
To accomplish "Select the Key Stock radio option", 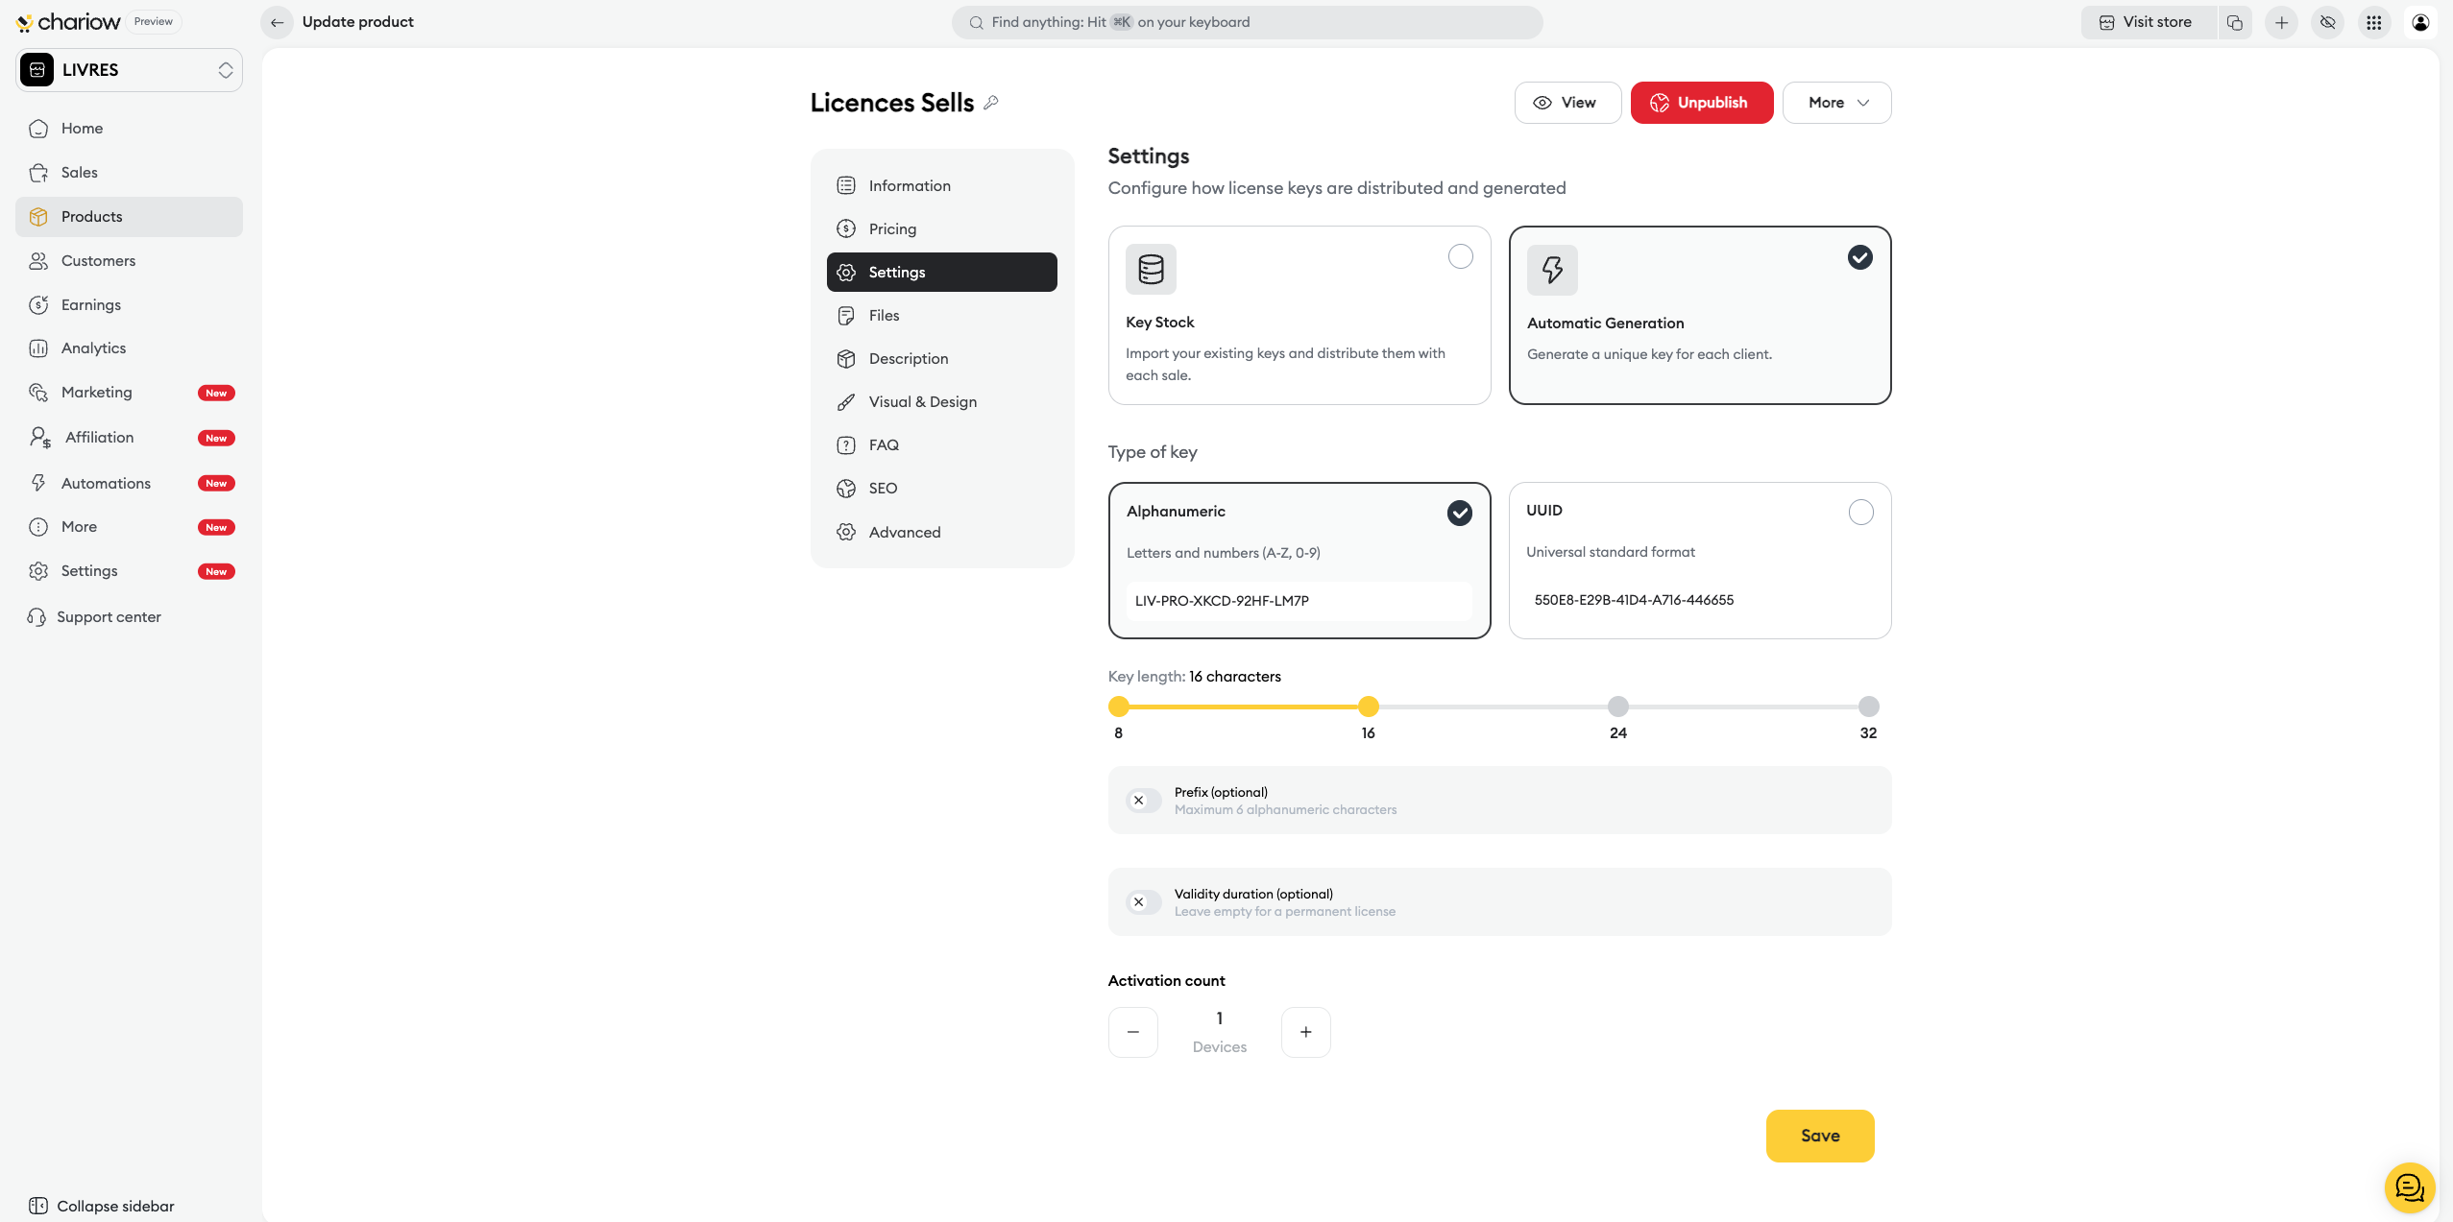I will pos(1460,256).
